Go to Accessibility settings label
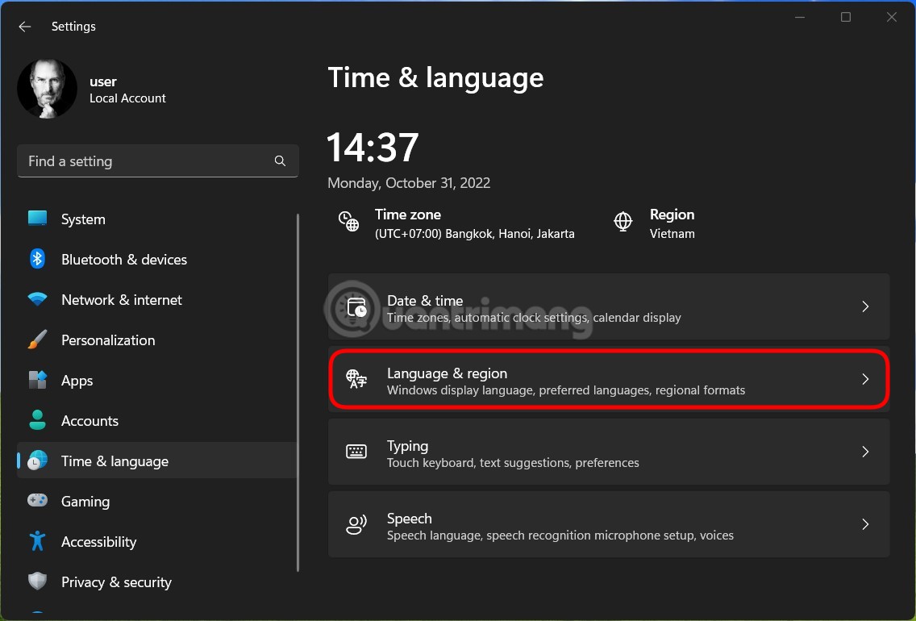This screenshot has height=621, width=916. tap(98, 541)
